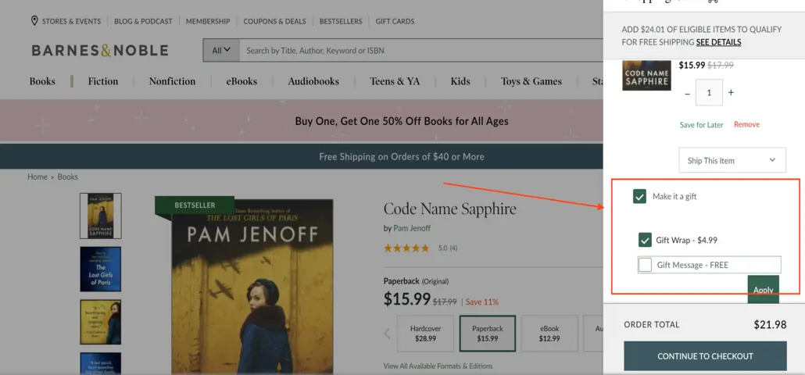Click the Stores & Events location pin icon

34,21
